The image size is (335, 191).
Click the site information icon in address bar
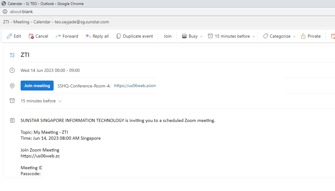(5, 12)
